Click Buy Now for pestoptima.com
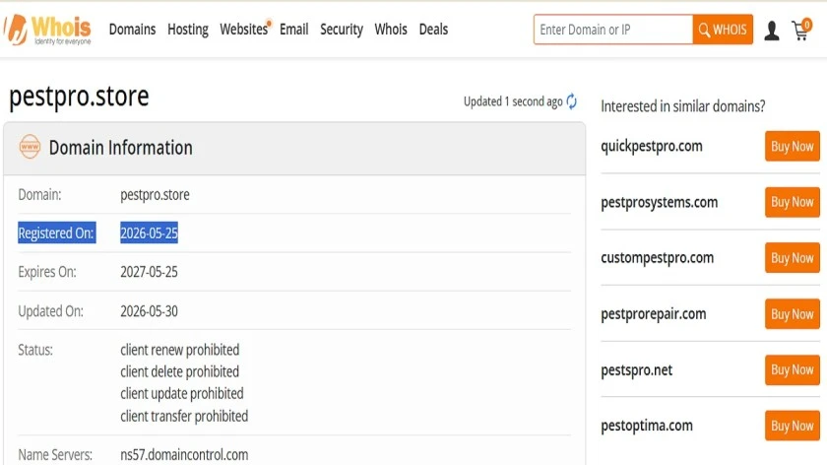This screenshot has height=465, width=827. click(x=793, y=426)
